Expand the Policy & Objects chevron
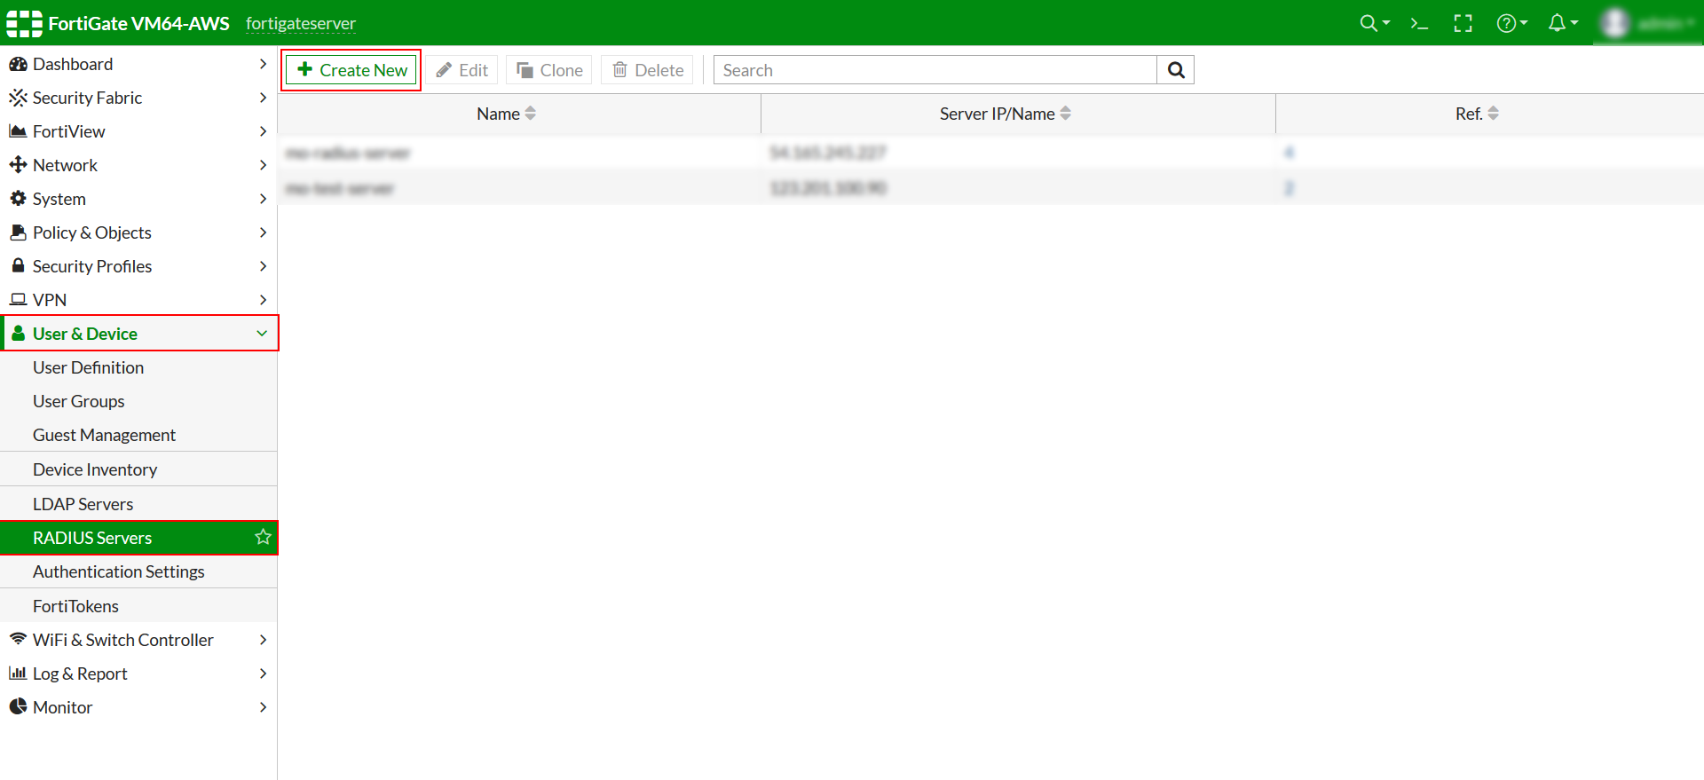 263,232
